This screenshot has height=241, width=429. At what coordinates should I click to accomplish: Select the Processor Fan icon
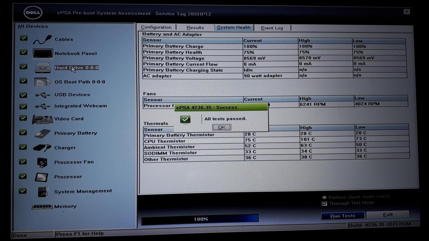(42, 162)
